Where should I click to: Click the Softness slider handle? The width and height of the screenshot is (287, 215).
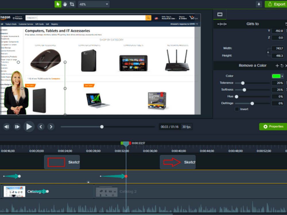click(244, 90)
